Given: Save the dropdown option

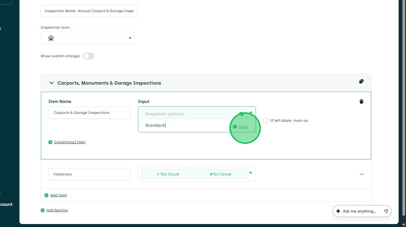Looking at the screenshot, I should (243, 127).
